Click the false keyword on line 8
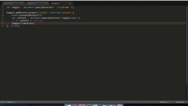 14,26
